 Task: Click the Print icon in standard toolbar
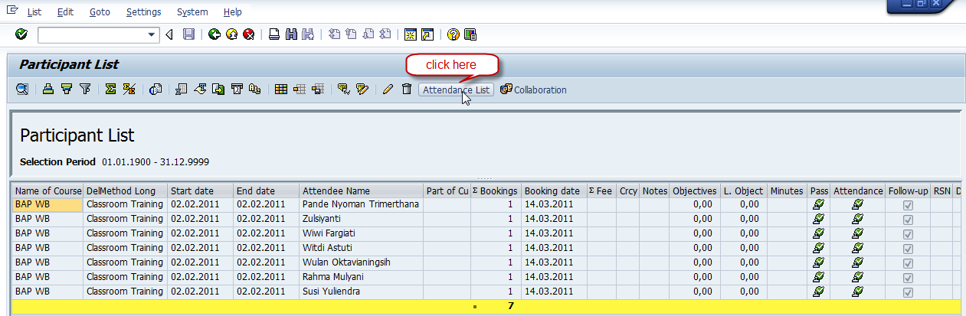(x=273, y=34)
